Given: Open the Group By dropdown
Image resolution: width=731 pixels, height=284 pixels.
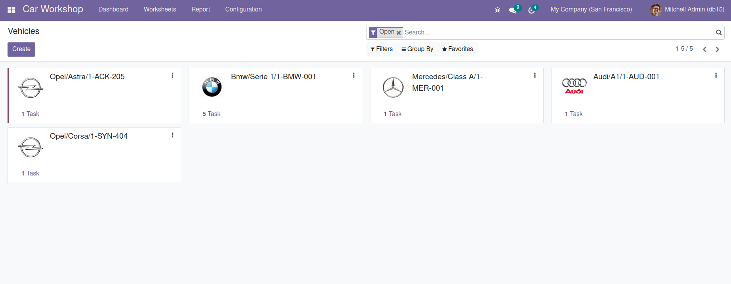Looking at the screenshot, I should coord(417,49).
